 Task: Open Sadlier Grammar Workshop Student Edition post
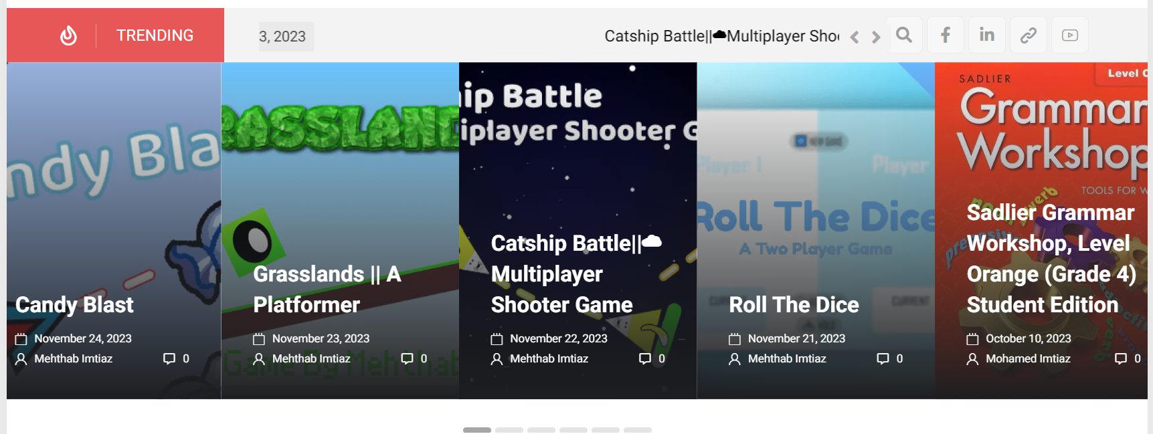(1051, 259)
